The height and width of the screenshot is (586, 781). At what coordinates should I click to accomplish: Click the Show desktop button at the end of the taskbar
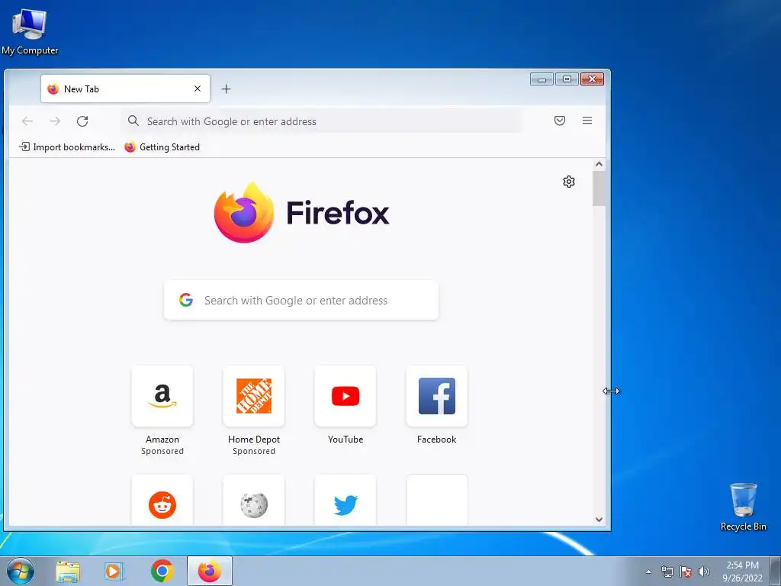click(776, 572)
